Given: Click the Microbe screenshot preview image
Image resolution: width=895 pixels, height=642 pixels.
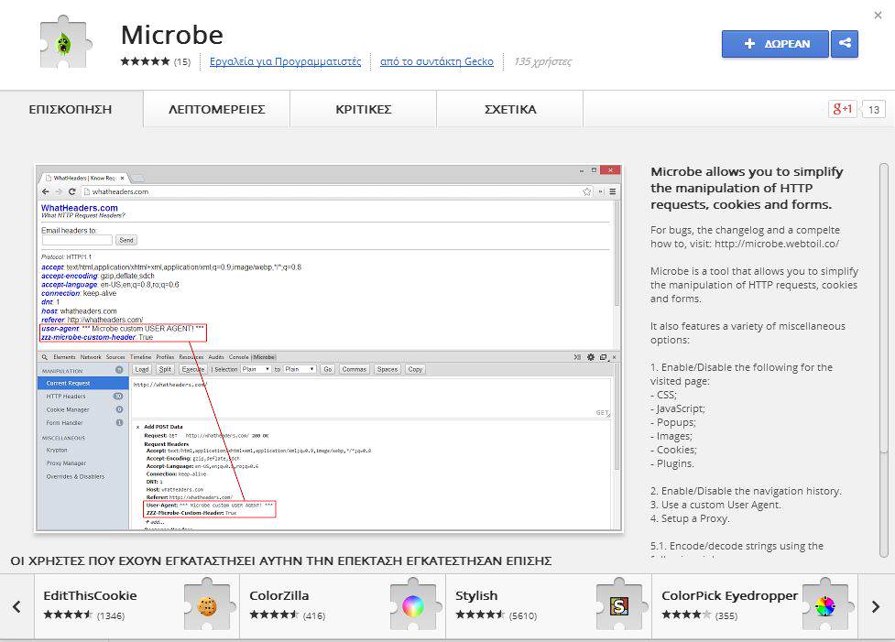Looking at the screenshot, I should click(x=328, y=348).
